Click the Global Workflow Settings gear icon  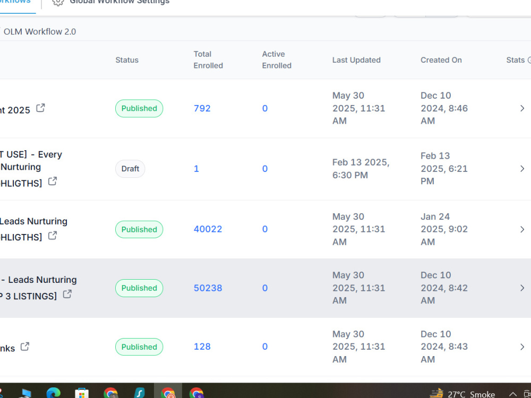(58, 2)
